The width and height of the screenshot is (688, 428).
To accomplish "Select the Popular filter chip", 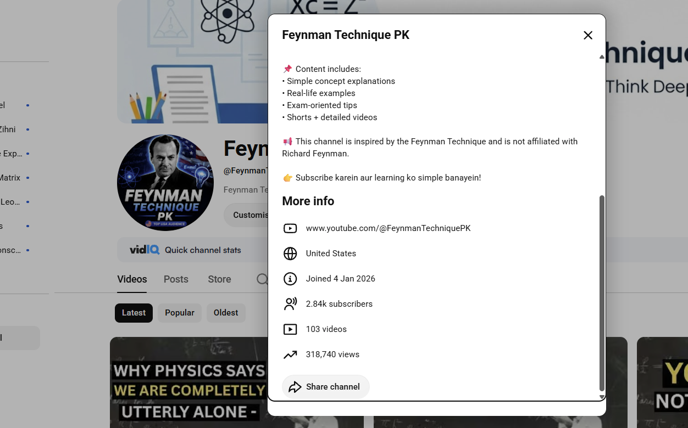I will point(180,313).
